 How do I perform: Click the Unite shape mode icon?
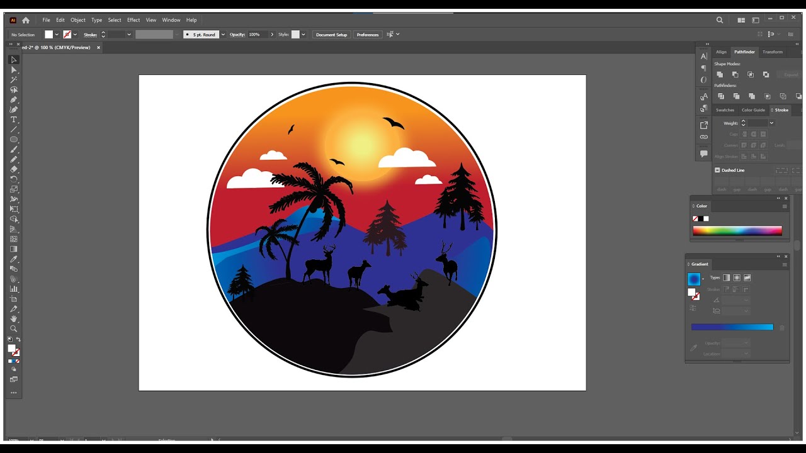pyautogui.click(x=720, y=74)
